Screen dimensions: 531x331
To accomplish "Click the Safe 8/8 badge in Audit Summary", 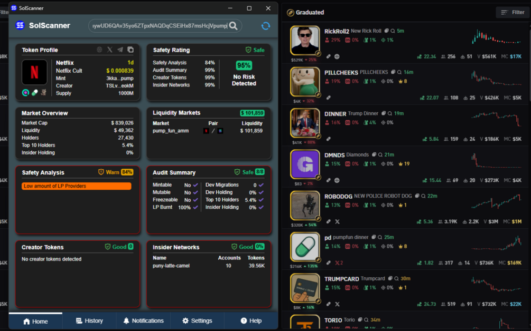I will [249, 172].
